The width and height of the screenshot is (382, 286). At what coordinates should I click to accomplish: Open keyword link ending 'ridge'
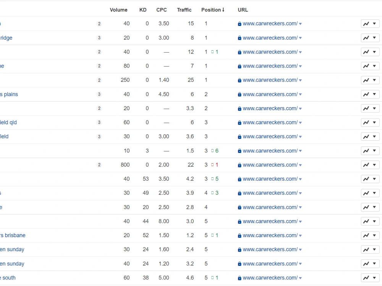pyautogui.click(x=6, y=38)
